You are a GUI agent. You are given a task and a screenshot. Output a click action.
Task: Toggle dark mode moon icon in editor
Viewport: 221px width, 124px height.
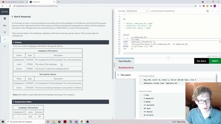pos(208,11)
